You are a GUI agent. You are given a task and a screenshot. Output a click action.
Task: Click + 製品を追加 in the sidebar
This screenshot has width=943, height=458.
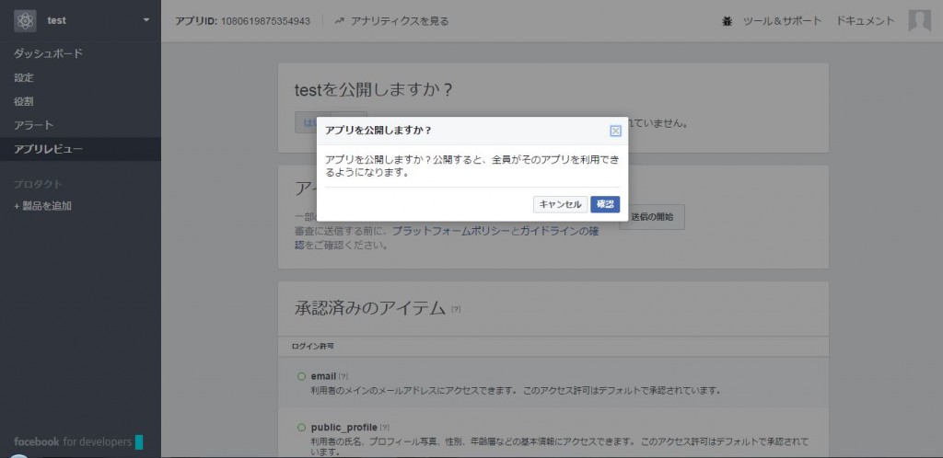42,206
